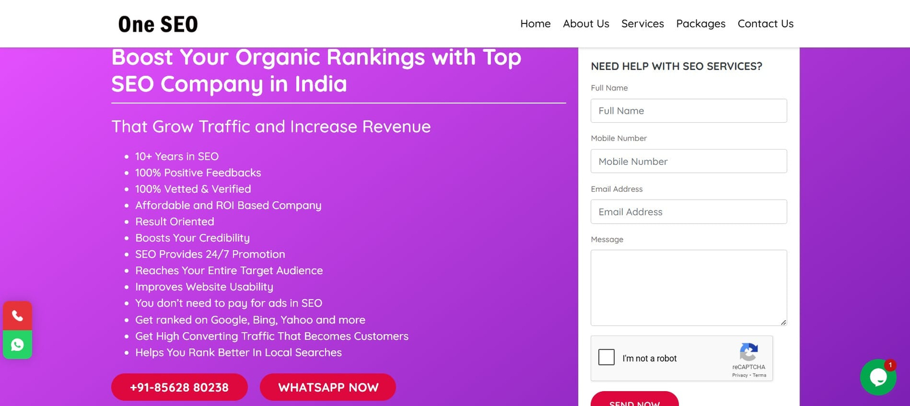Open the live chat bubble widget
Screen dimensions: 910x406
coord(878,377)
